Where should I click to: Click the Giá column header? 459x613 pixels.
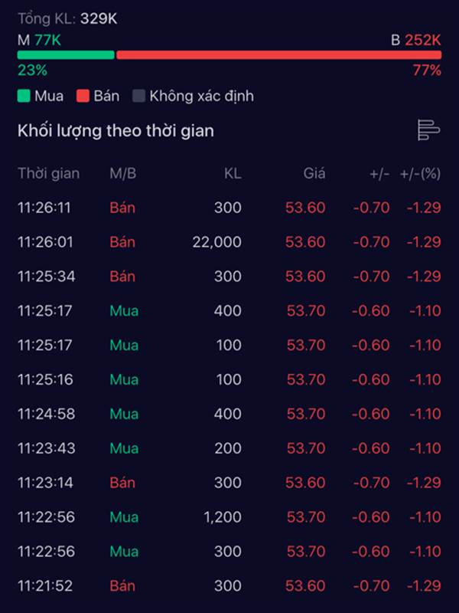(314, 174)
